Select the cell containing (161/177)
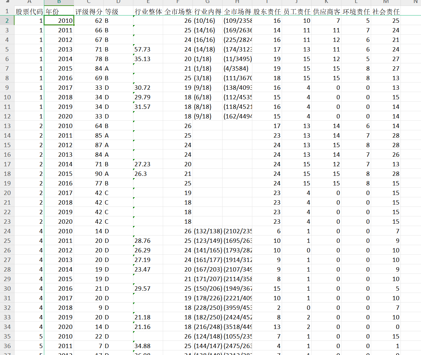 click(207, 260)
